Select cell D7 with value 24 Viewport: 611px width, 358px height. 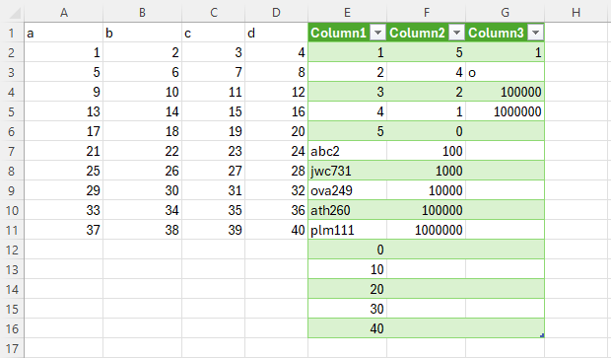pos(276,151)
